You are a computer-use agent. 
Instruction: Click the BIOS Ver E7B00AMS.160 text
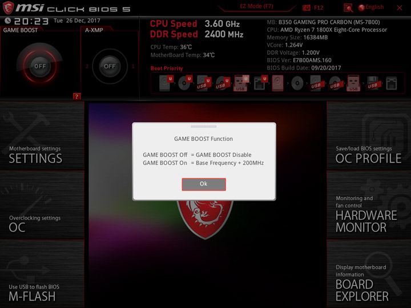299,60
